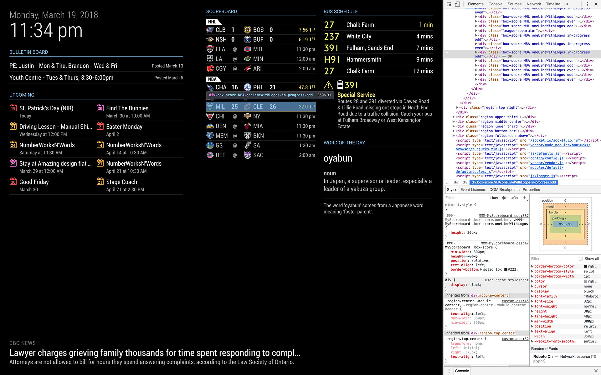
Task: Show more DevTools tabs chevron
Action: click(x=567, y=4)
